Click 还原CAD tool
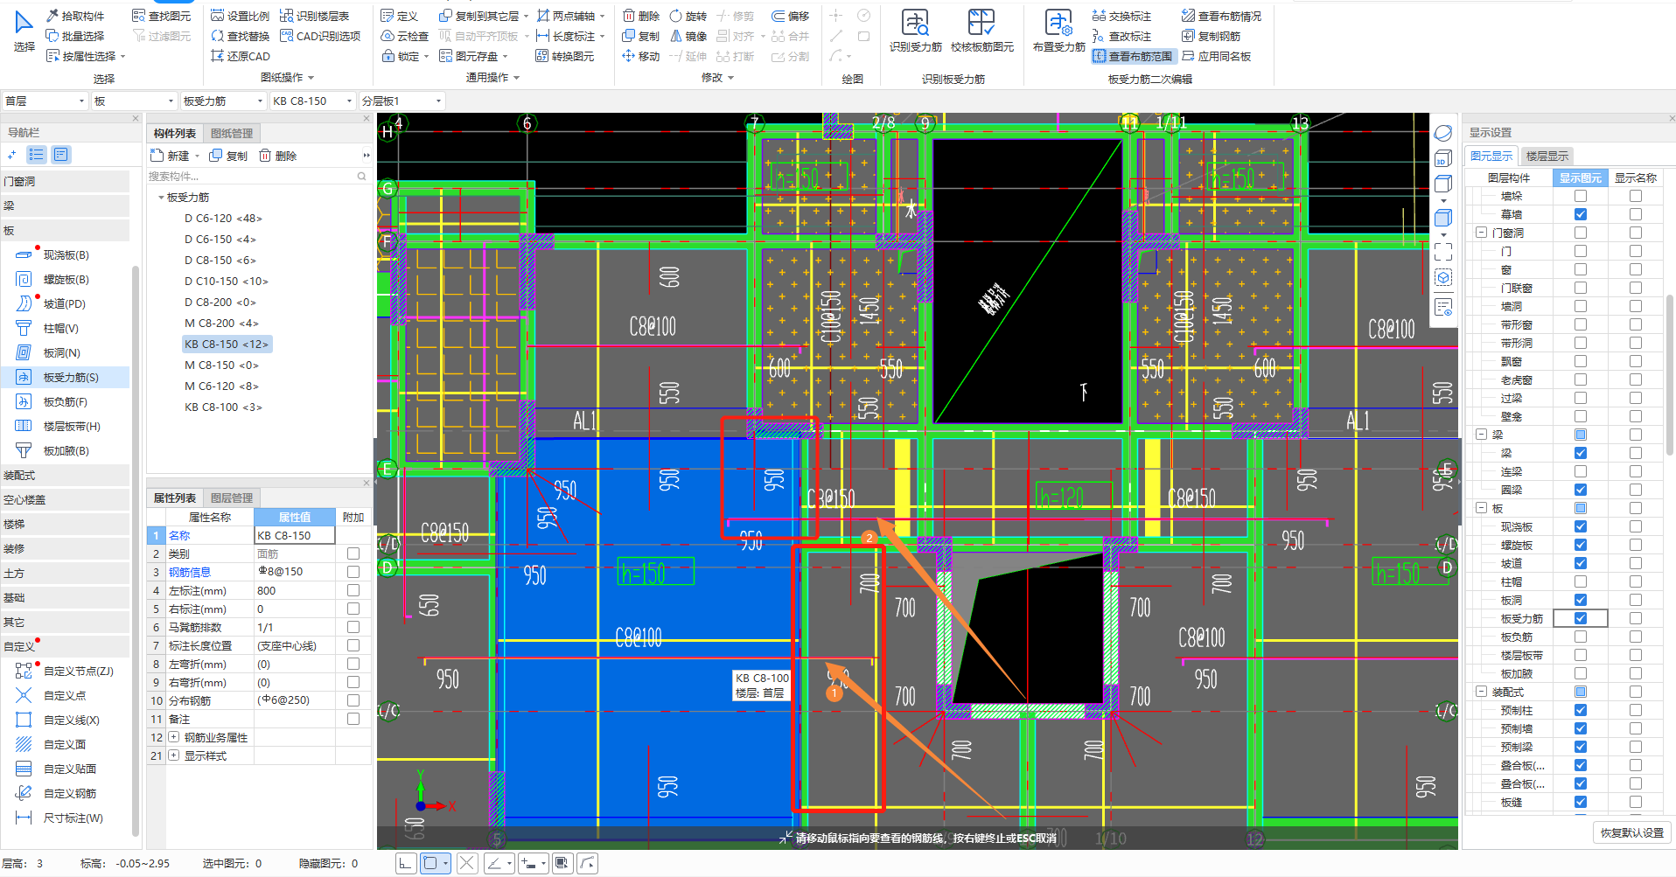Viewport: 1676px width, 877px height. (241, 56)
